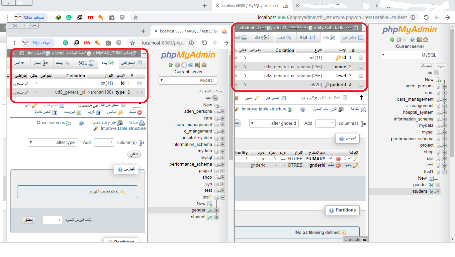The height and width of the screenshot is (257, 455).
Task: Tick the checkbox for the name column
Action: coord(361,67)
